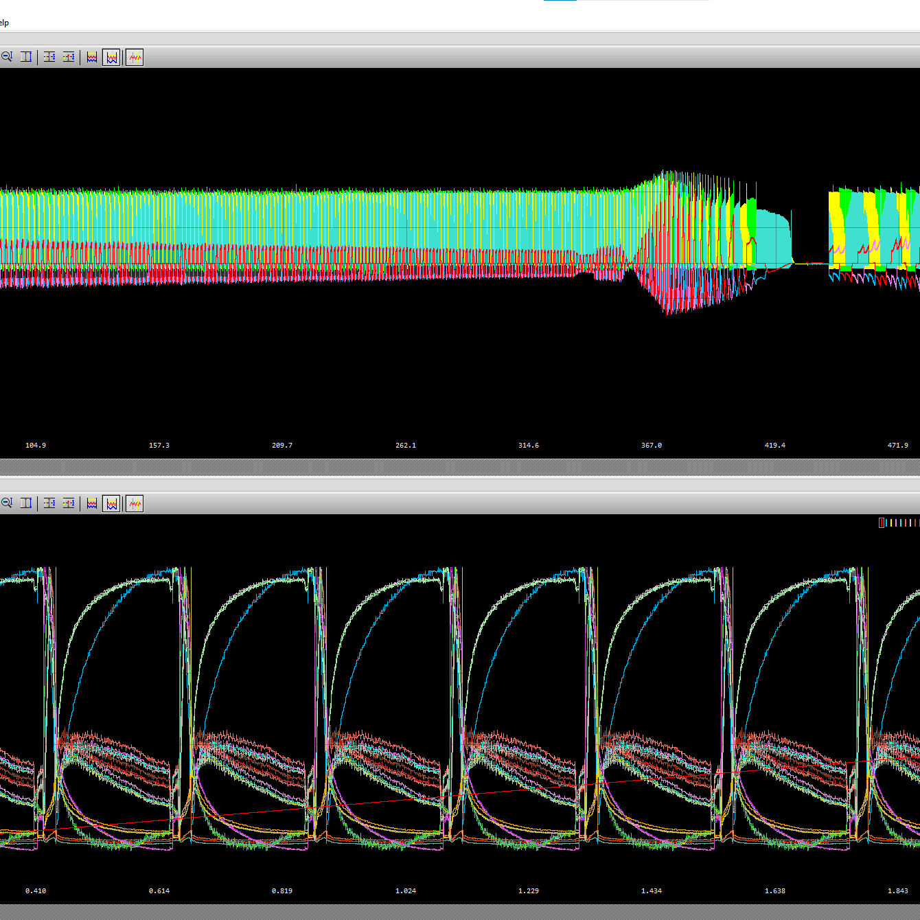Click the 104.9 time label on upper graph
This screenshot has width=920, height=920.
(x=36, y=445)
